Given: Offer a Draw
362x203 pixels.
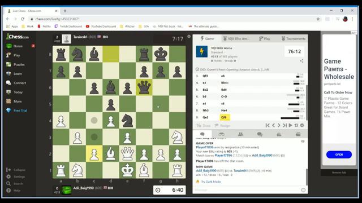Looking at the screenshot, I should 204,126.
